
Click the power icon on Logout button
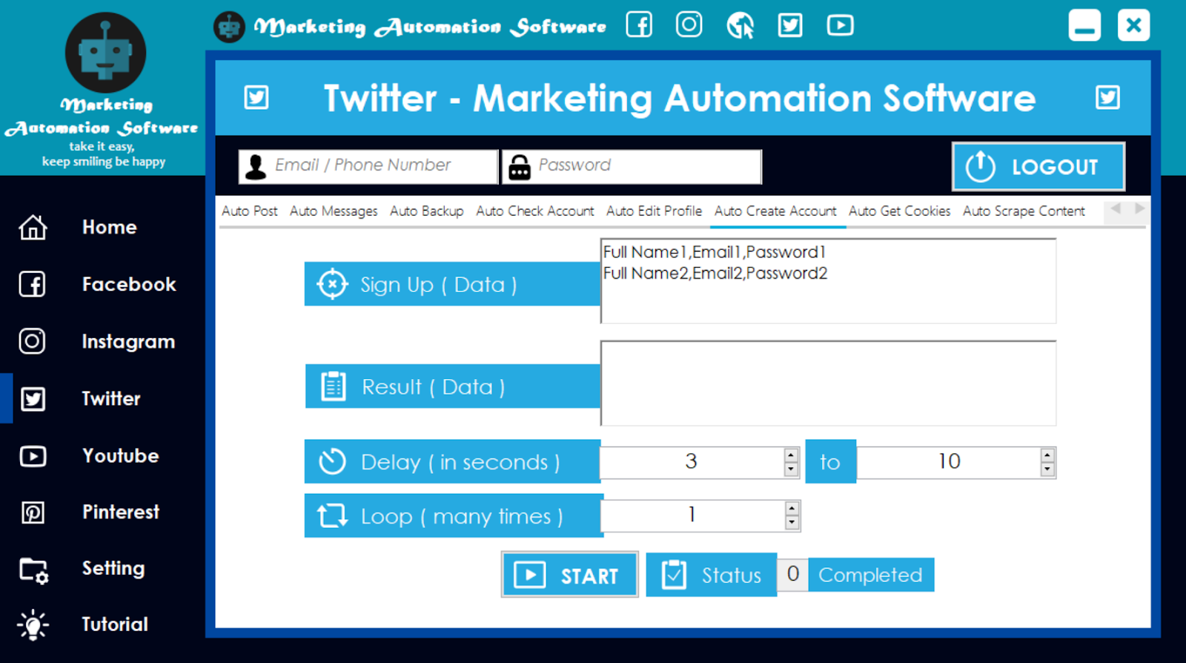click(x=980, y=166)
